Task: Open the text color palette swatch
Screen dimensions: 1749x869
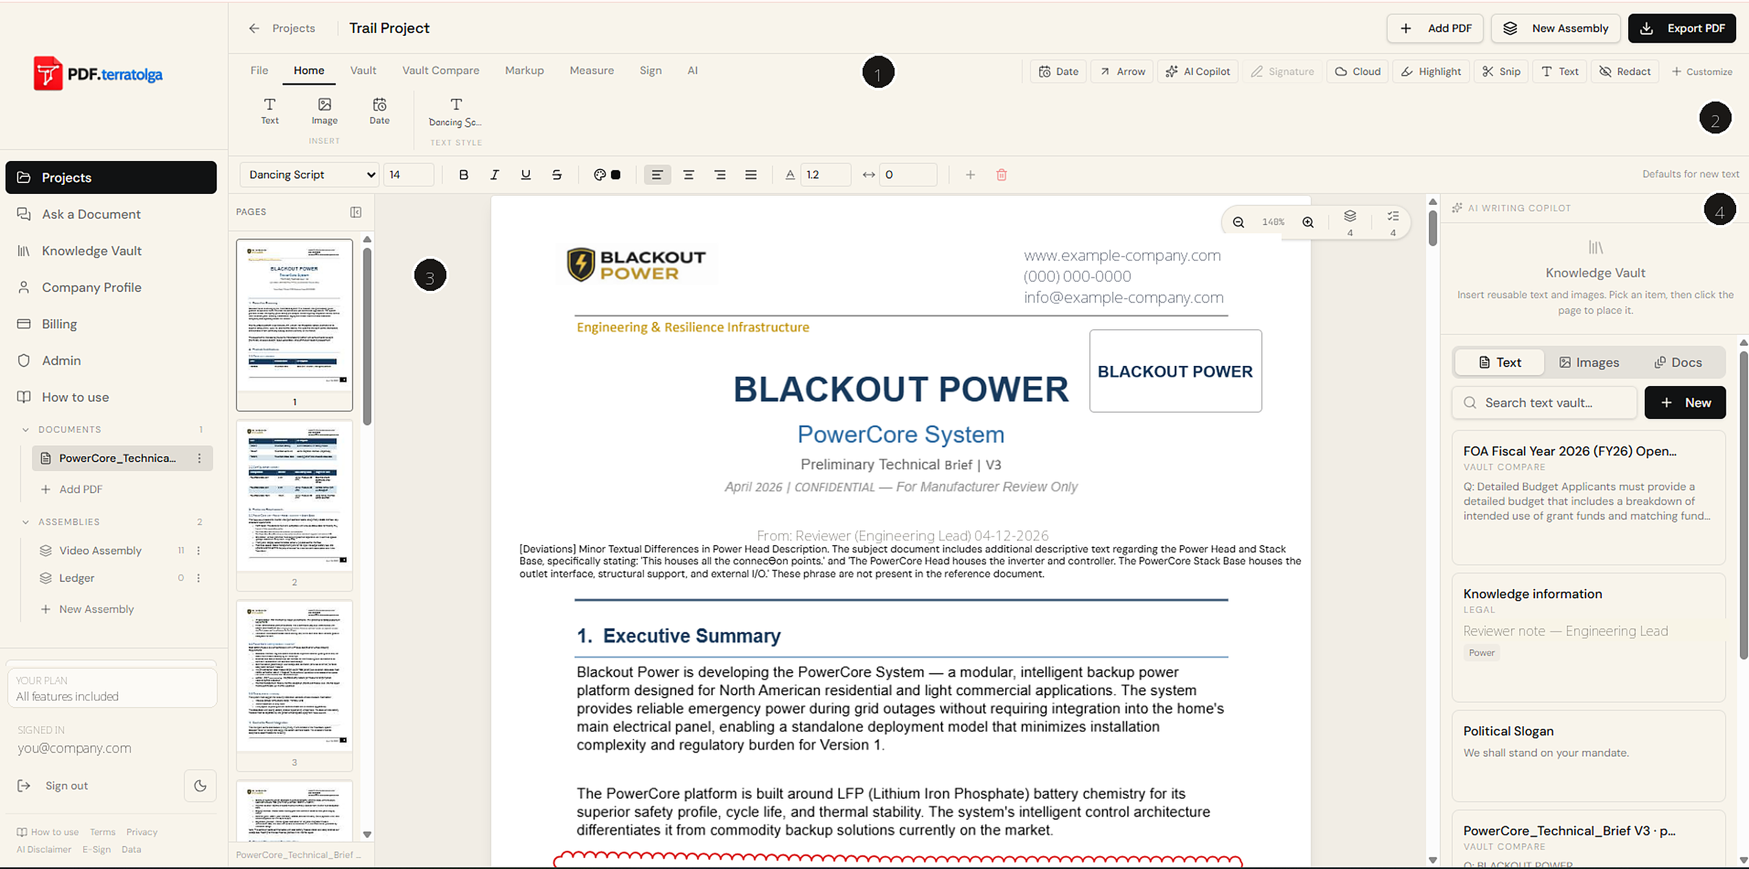Action: point(607,174)
